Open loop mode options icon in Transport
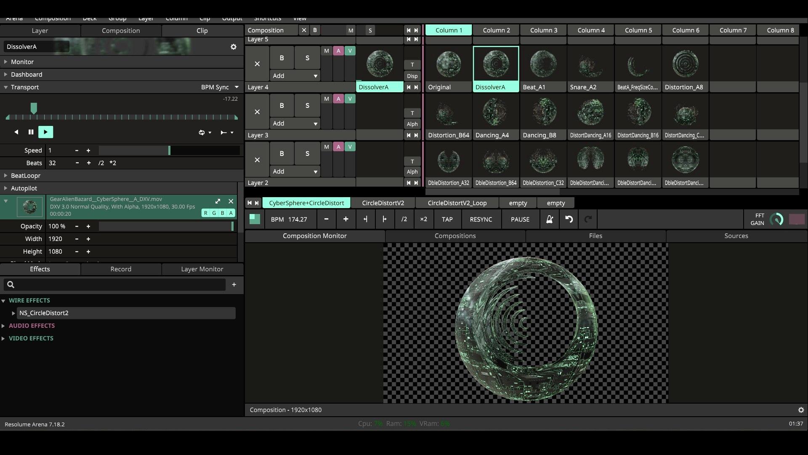 tap(205, 132)
